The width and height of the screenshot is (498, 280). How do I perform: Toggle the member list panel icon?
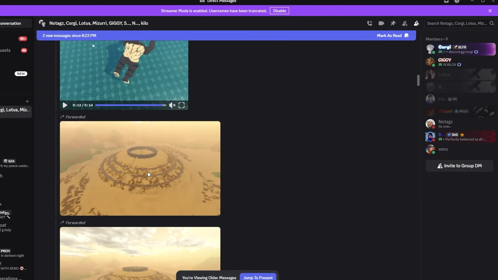[416, 23]
